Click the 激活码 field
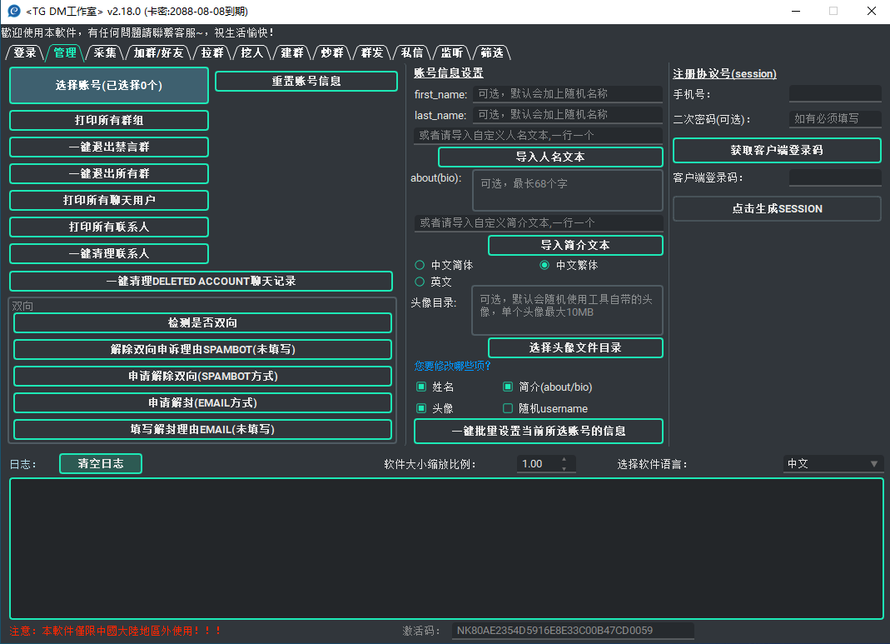Screen dimensions: 890x644 (x=572, y=631)
